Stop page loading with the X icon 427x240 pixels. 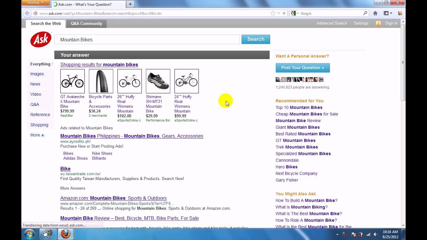tap(284, 13)
